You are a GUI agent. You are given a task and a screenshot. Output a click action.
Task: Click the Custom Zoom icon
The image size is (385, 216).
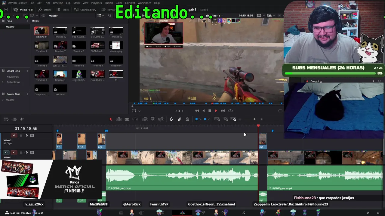coord(234,119)
